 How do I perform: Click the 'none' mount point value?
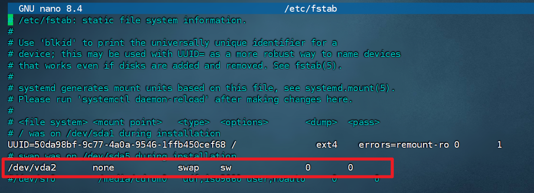click(103, 167)
